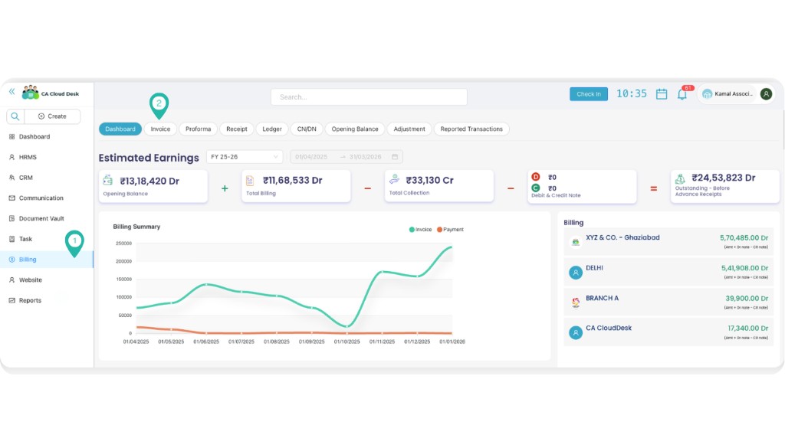Click the Create dropdown in the sidebar
This screenshot has width=785, height=448.
tap(52, 116)
